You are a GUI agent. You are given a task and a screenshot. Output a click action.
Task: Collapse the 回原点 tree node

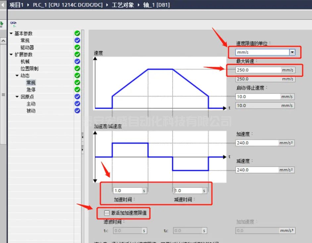coord(17,97)
